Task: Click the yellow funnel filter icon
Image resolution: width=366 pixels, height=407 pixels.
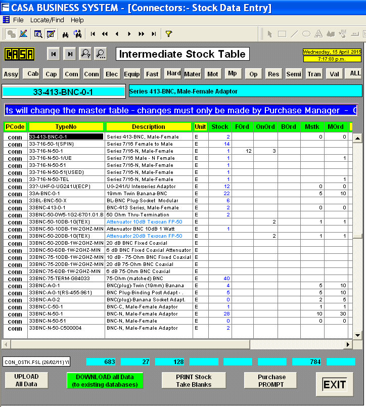Action: tap(169, 34)
